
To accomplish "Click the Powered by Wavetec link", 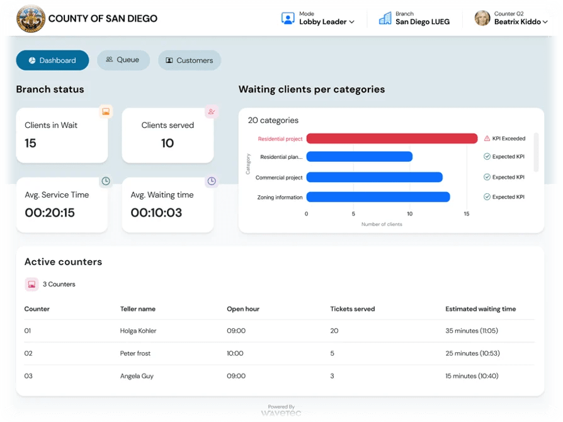I will [x=281, y=409].
